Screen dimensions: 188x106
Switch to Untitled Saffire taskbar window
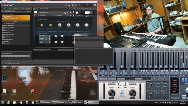(x=76, y=102)
